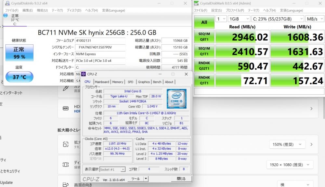Click the CrystalDiskInfo title bar app icon

(7, 3)
